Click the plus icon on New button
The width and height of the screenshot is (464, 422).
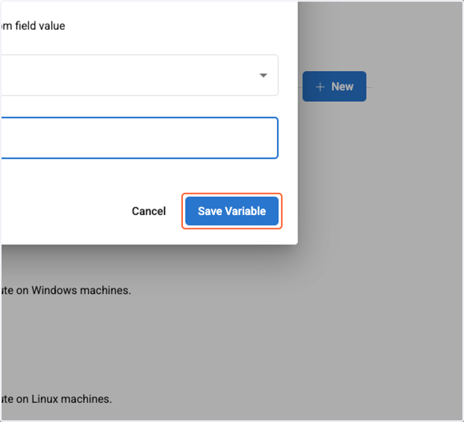(320, 87)
